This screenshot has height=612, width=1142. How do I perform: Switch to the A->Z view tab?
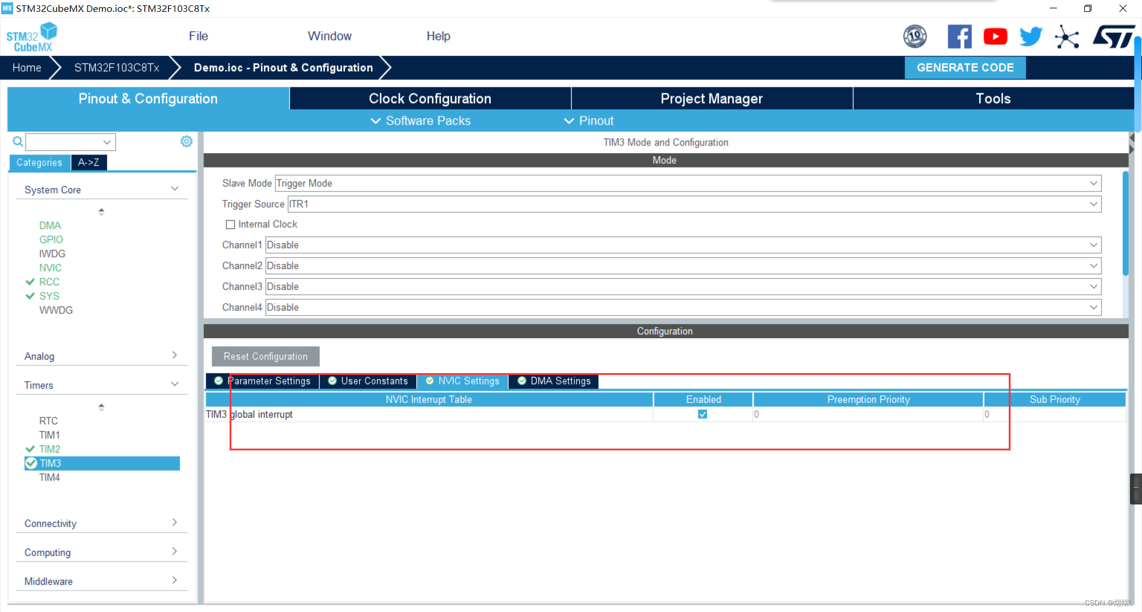tap(89, 162)
